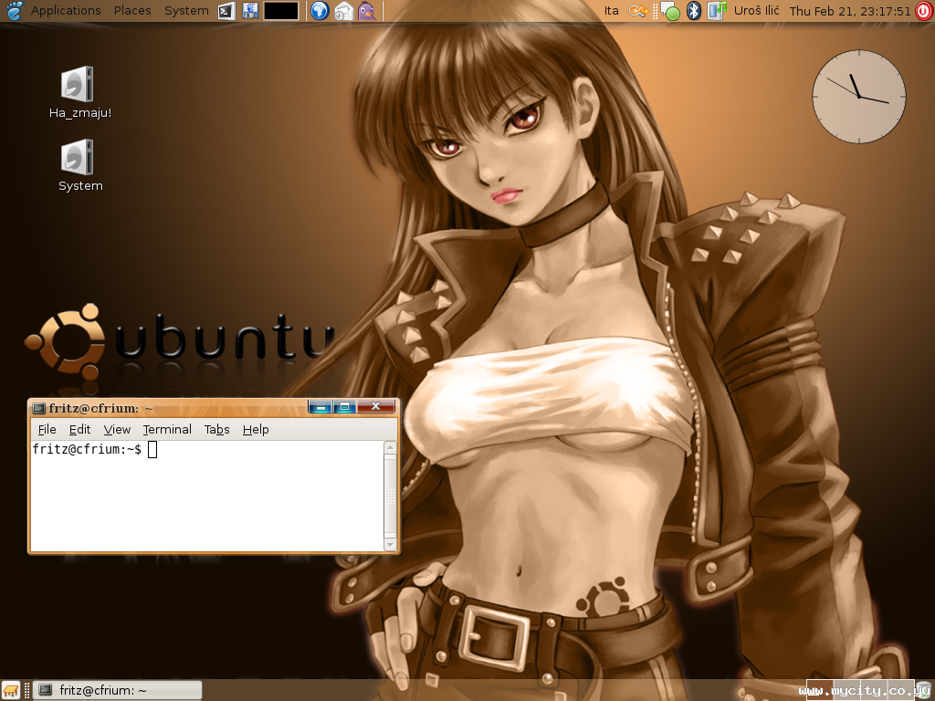The image size is (935, 701).
Task: Launch the globe web browser icon
Action: (320, 11)
